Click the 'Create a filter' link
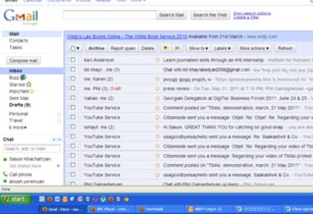313x214 pixels. pos(246,17)
